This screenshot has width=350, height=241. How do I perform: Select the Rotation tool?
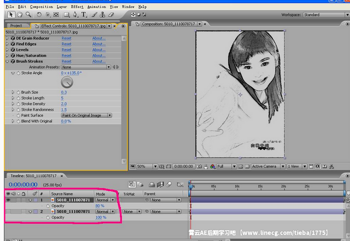[39, 15]
